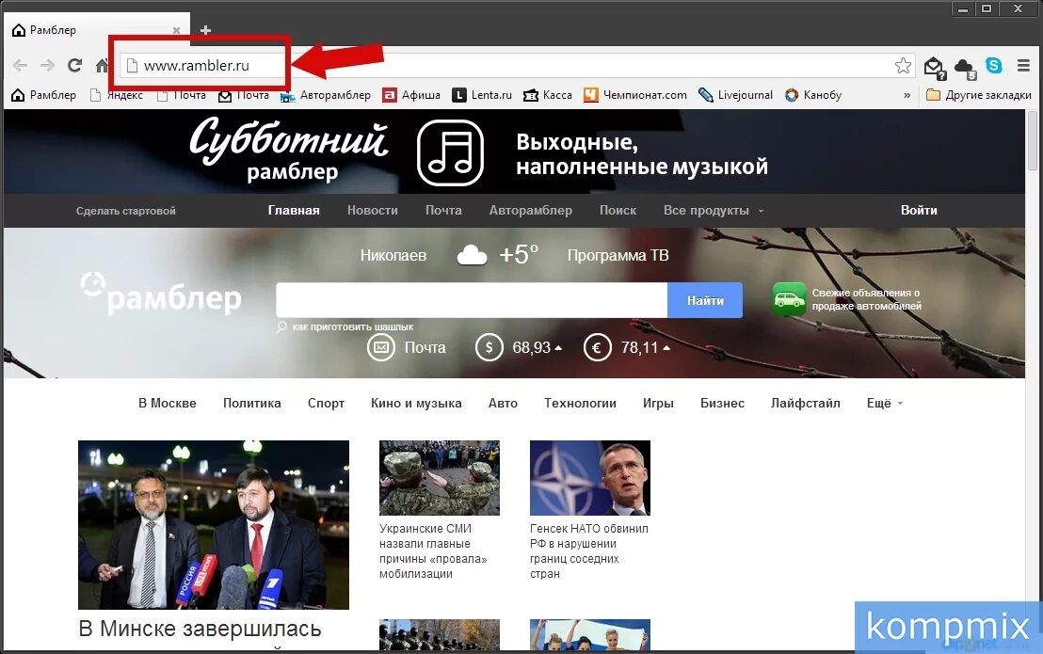Open Программа ТВ link

pos(618,255)
